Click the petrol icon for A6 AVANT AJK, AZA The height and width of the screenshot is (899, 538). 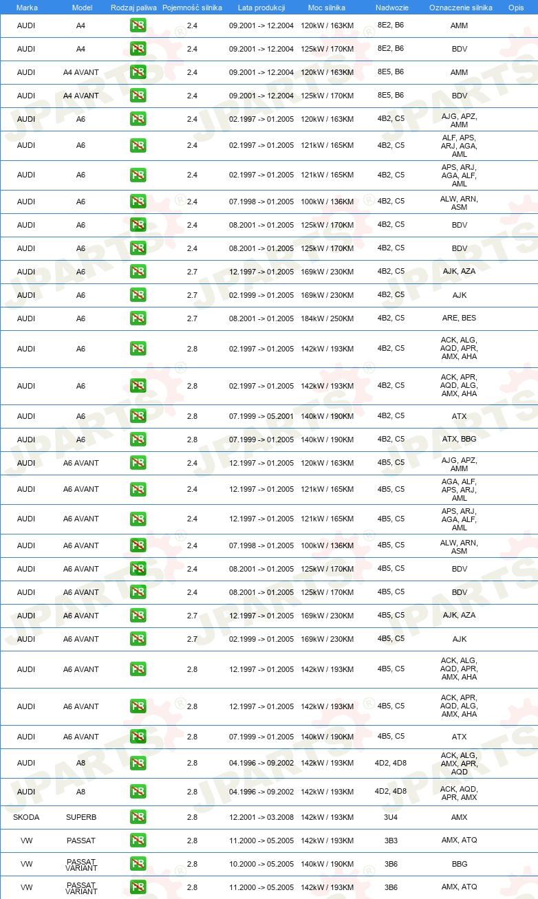pyautogui.click(x=138, y=616)
